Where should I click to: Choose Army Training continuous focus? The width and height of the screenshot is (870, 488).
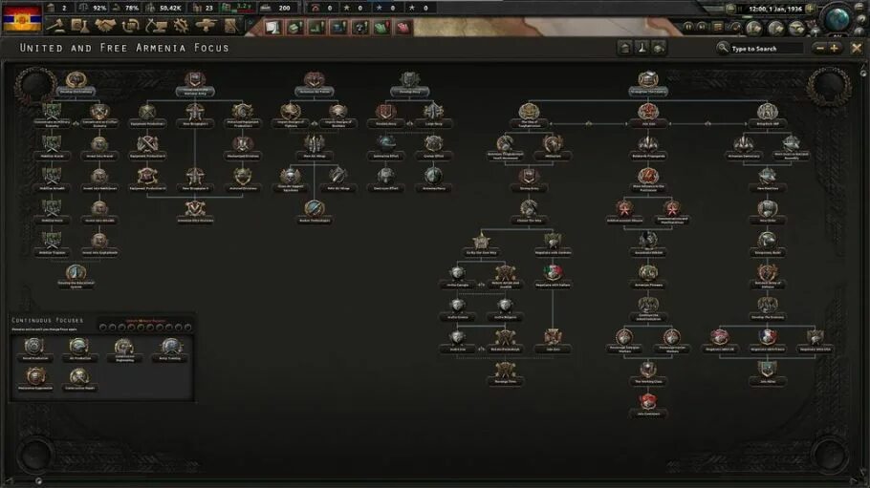tap(170, 350)
